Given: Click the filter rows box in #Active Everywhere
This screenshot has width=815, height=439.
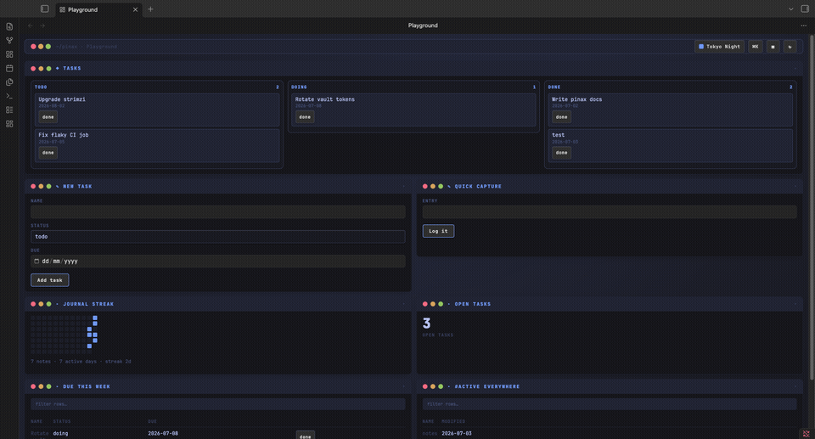Looking at the screenshot, I should [610, 404].
